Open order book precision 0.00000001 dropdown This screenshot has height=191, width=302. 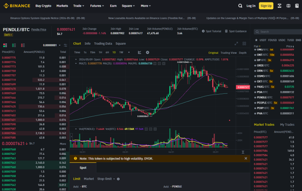[52, 45]
